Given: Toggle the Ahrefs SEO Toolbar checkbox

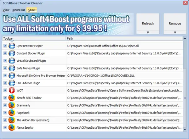Looking at the screenshot, I should click(x=5, y=98).
